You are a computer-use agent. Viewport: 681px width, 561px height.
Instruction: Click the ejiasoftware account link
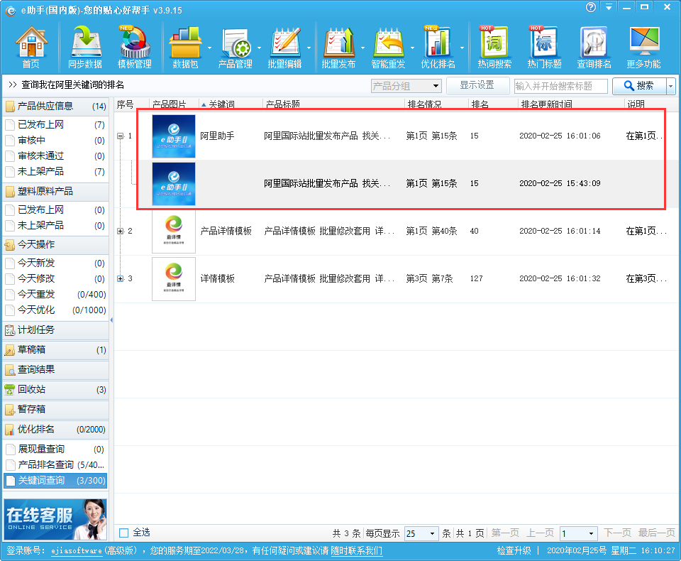click(77, 551)
